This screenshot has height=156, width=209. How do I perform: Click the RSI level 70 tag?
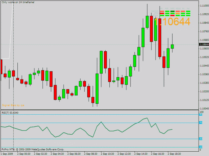[201, 123]
